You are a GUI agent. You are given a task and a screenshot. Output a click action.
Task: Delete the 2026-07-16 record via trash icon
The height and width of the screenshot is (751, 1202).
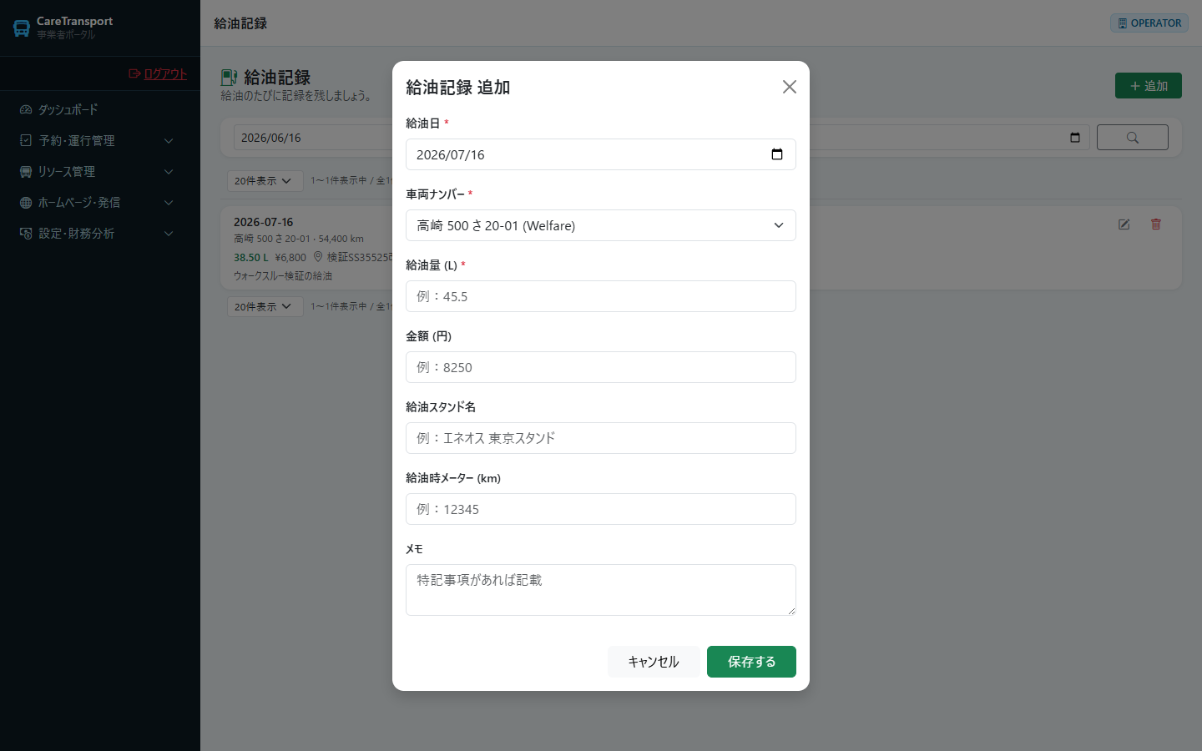(x=1156, y=224)
